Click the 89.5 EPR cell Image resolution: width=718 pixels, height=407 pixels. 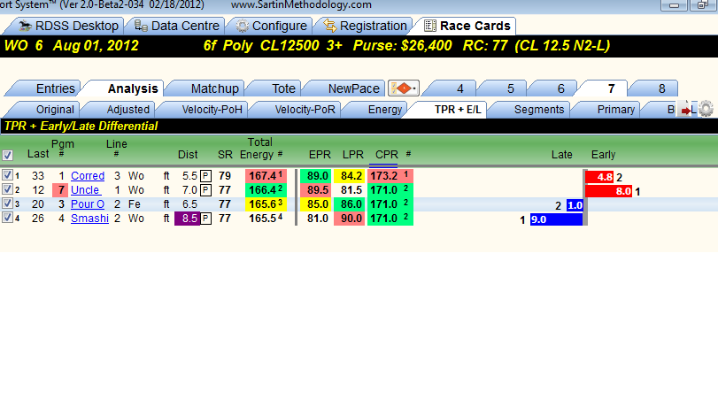[315, 190]
